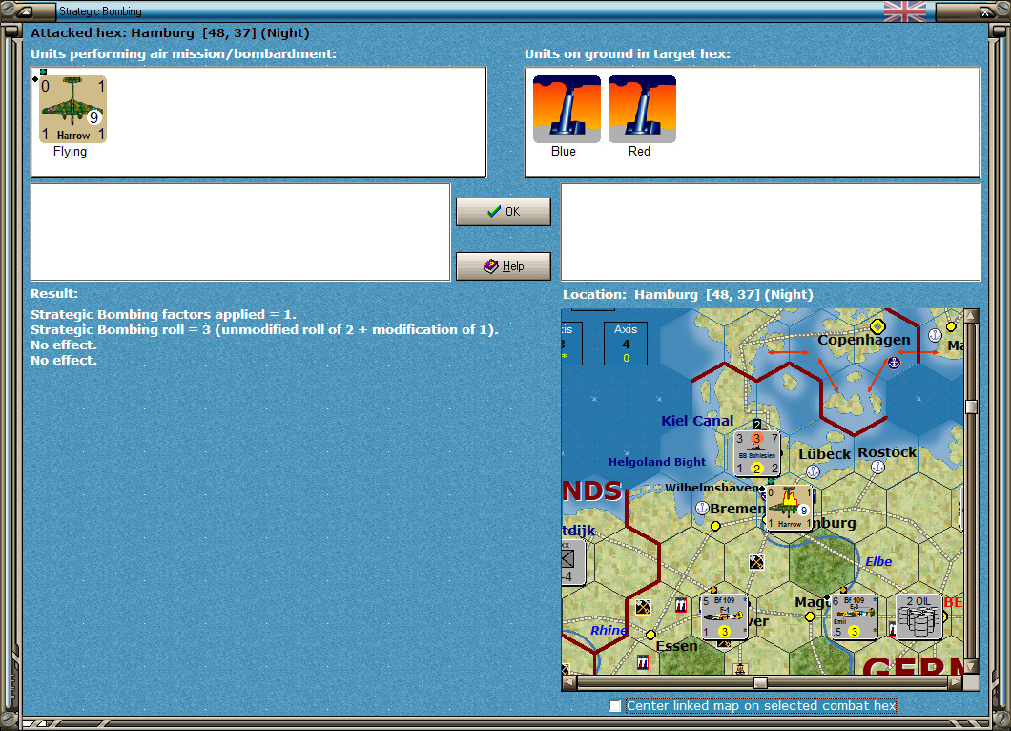Click the map vertical scrollbar down arrow
1011x731 pixels.
pos(971,666)
